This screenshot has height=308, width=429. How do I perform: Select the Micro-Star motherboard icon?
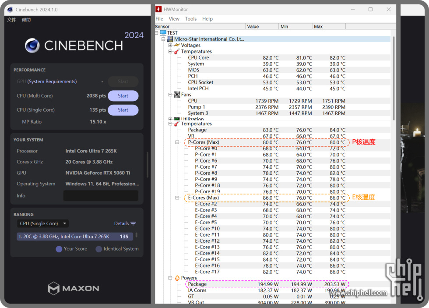[170, 39]
